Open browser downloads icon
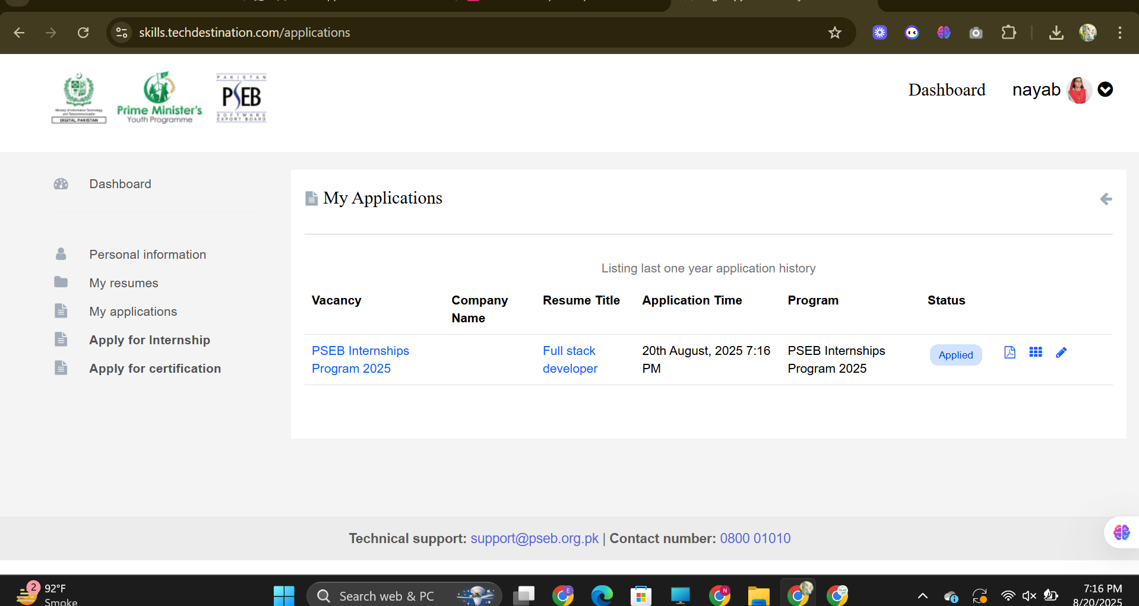This screenshot has width=1139, height=606. click(1056, 33)
